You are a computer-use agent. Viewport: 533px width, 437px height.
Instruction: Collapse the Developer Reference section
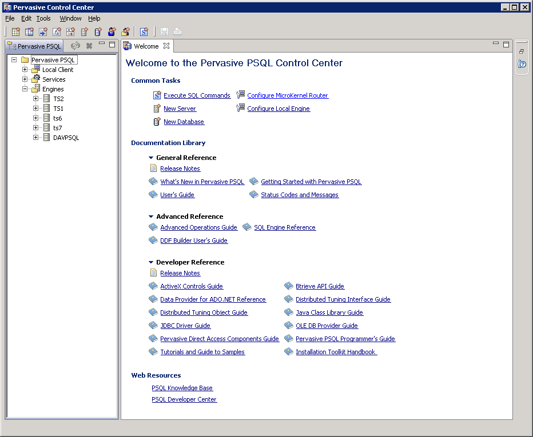pyautogui.click(x=151, y=262)
